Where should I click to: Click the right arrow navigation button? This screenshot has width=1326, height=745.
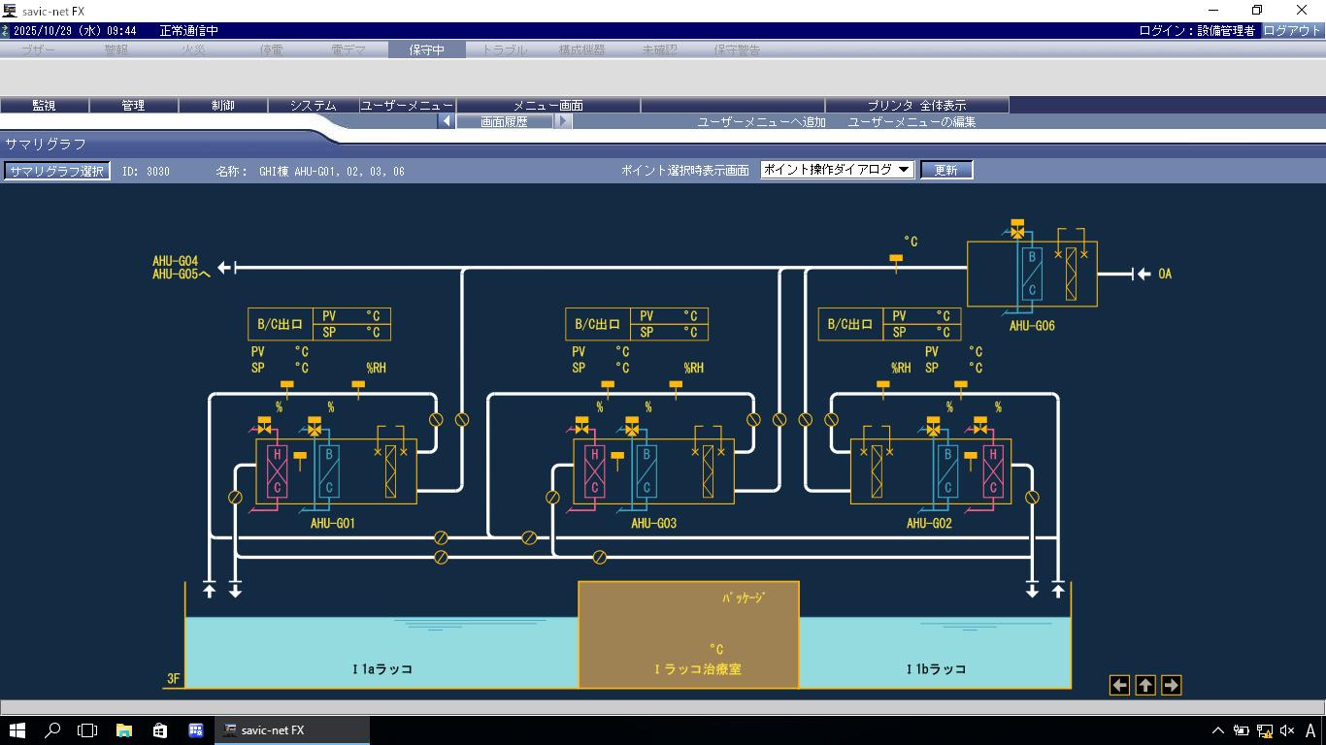[1171, 686]
